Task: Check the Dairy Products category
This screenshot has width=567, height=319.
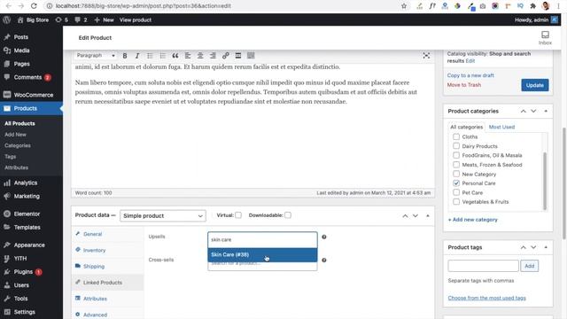Action: click(456, 145)
